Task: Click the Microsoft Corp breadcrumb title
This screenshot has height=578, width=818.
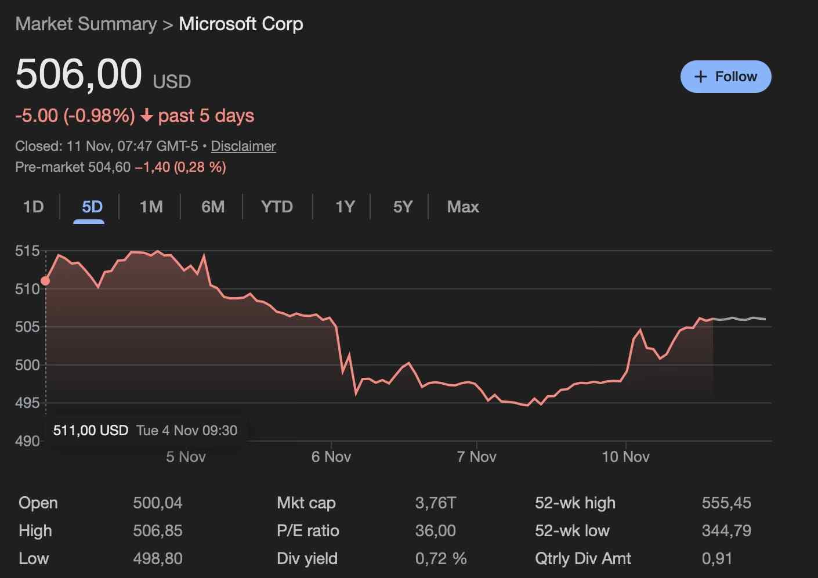Action: pos(241,24)
